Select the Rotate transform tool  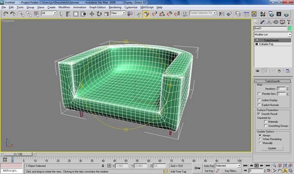coord(99,14)
